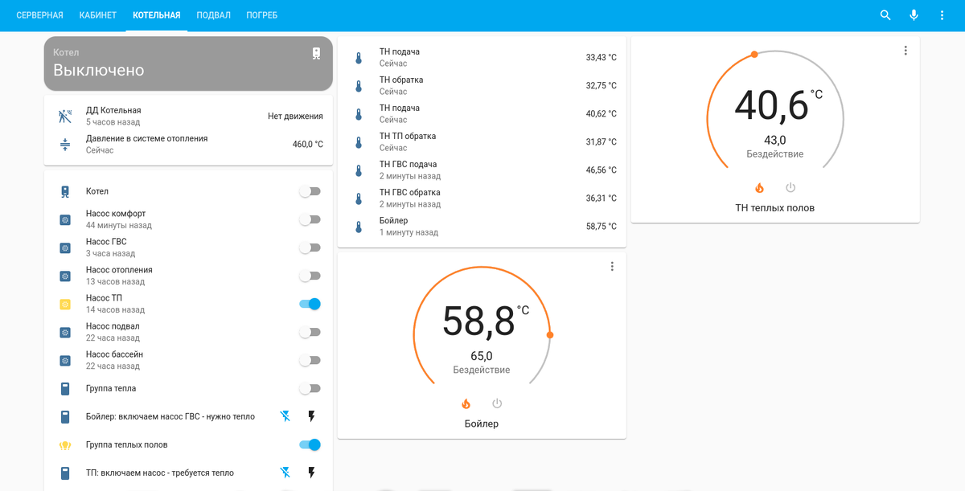Click the 46,56 °C ТН ГВС подача value

click(602, 170)
